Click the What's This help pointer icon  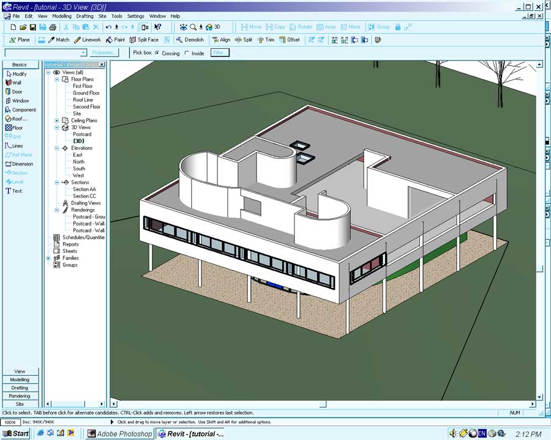point(158,27)
